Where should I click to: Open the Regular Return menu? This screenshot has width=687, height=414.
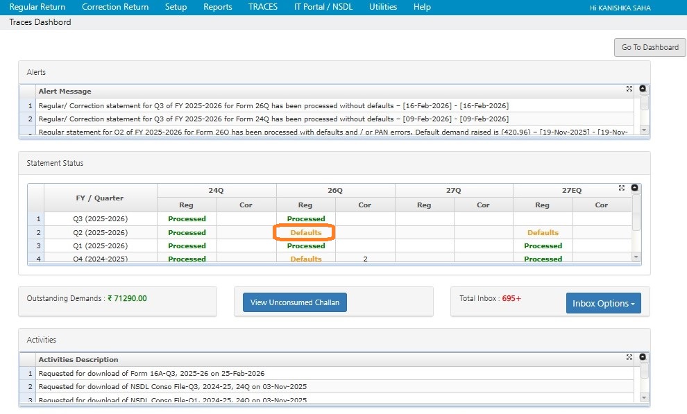click(37, 7)
